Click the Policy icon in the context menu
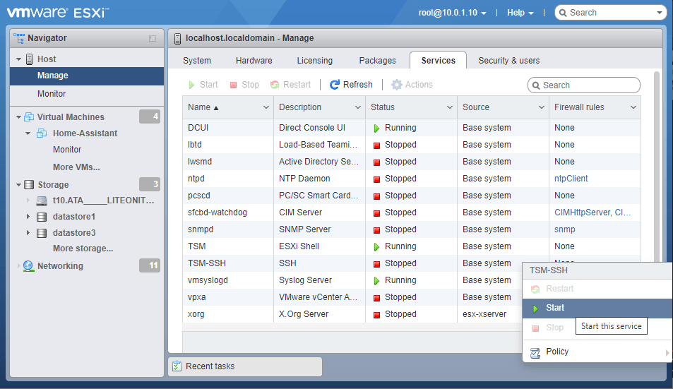 coord(535,353)
